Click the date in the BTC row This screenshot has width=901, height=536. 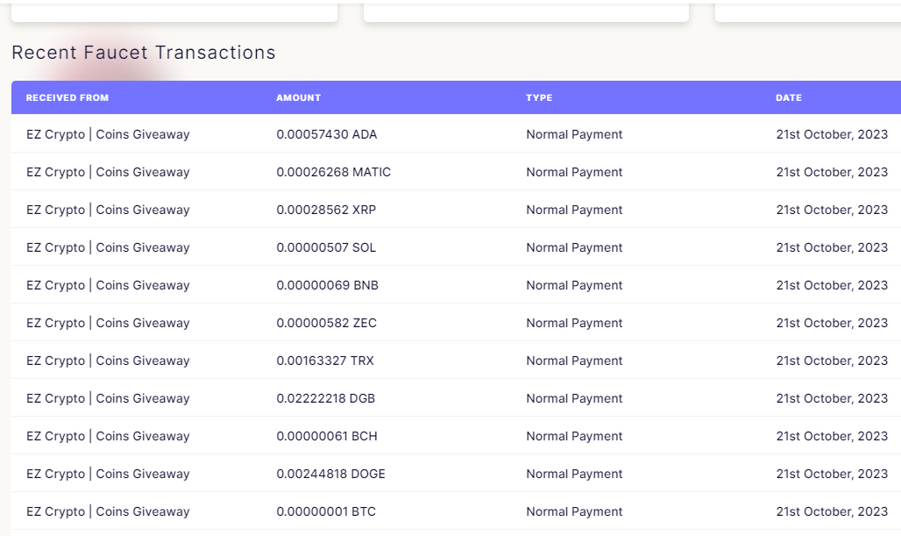pos(832,511)
